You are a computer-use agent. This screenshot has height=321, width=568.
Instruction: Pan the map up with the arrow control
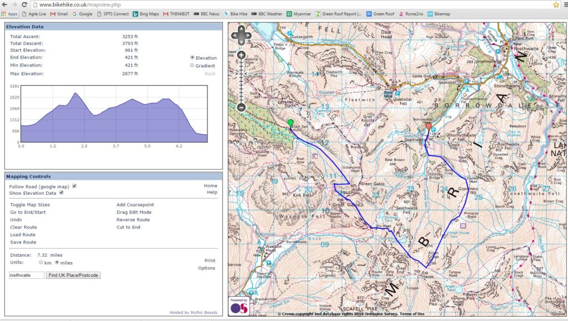241,30
